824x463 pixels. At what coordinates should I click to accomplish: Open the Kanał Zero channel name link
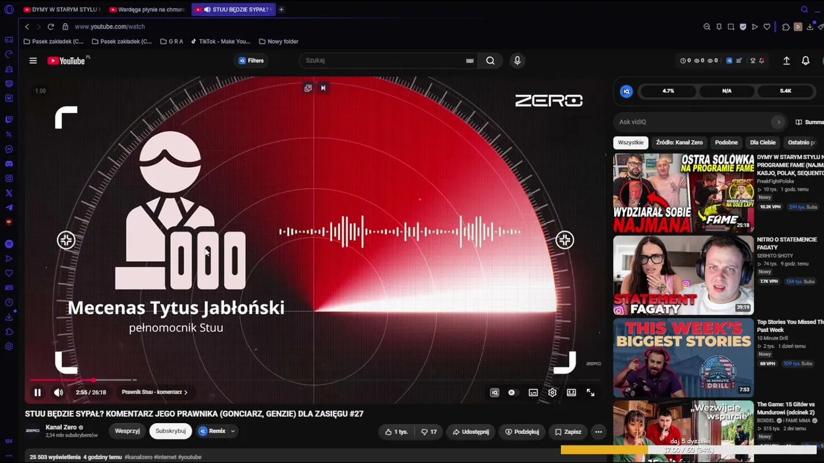(x=61, y=427)
